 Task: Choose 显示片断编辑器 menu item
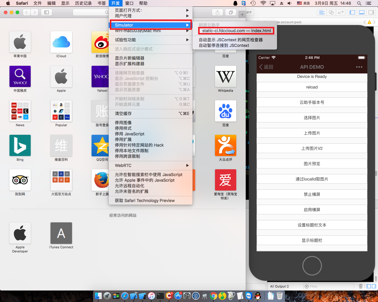[x=151, y=58]
